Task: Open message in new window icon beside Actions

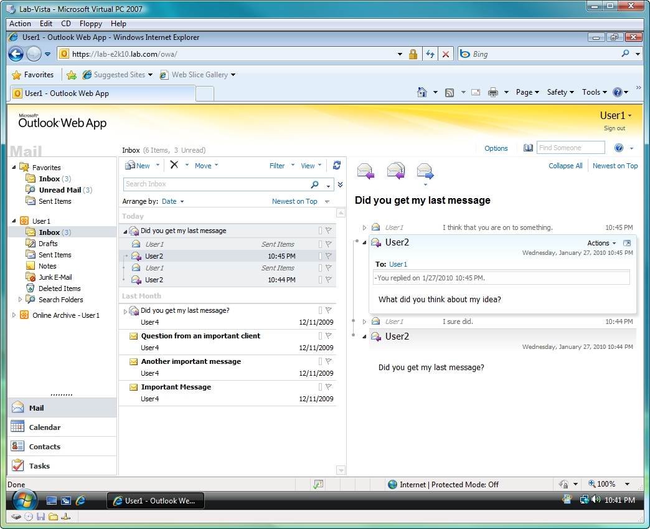Action: tap(627, 243)
